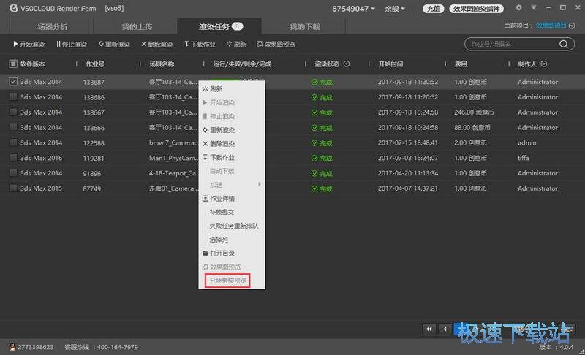The image size is (585, 355).
Task: Check the checkbox for job 138667
Action: point(13,112)
